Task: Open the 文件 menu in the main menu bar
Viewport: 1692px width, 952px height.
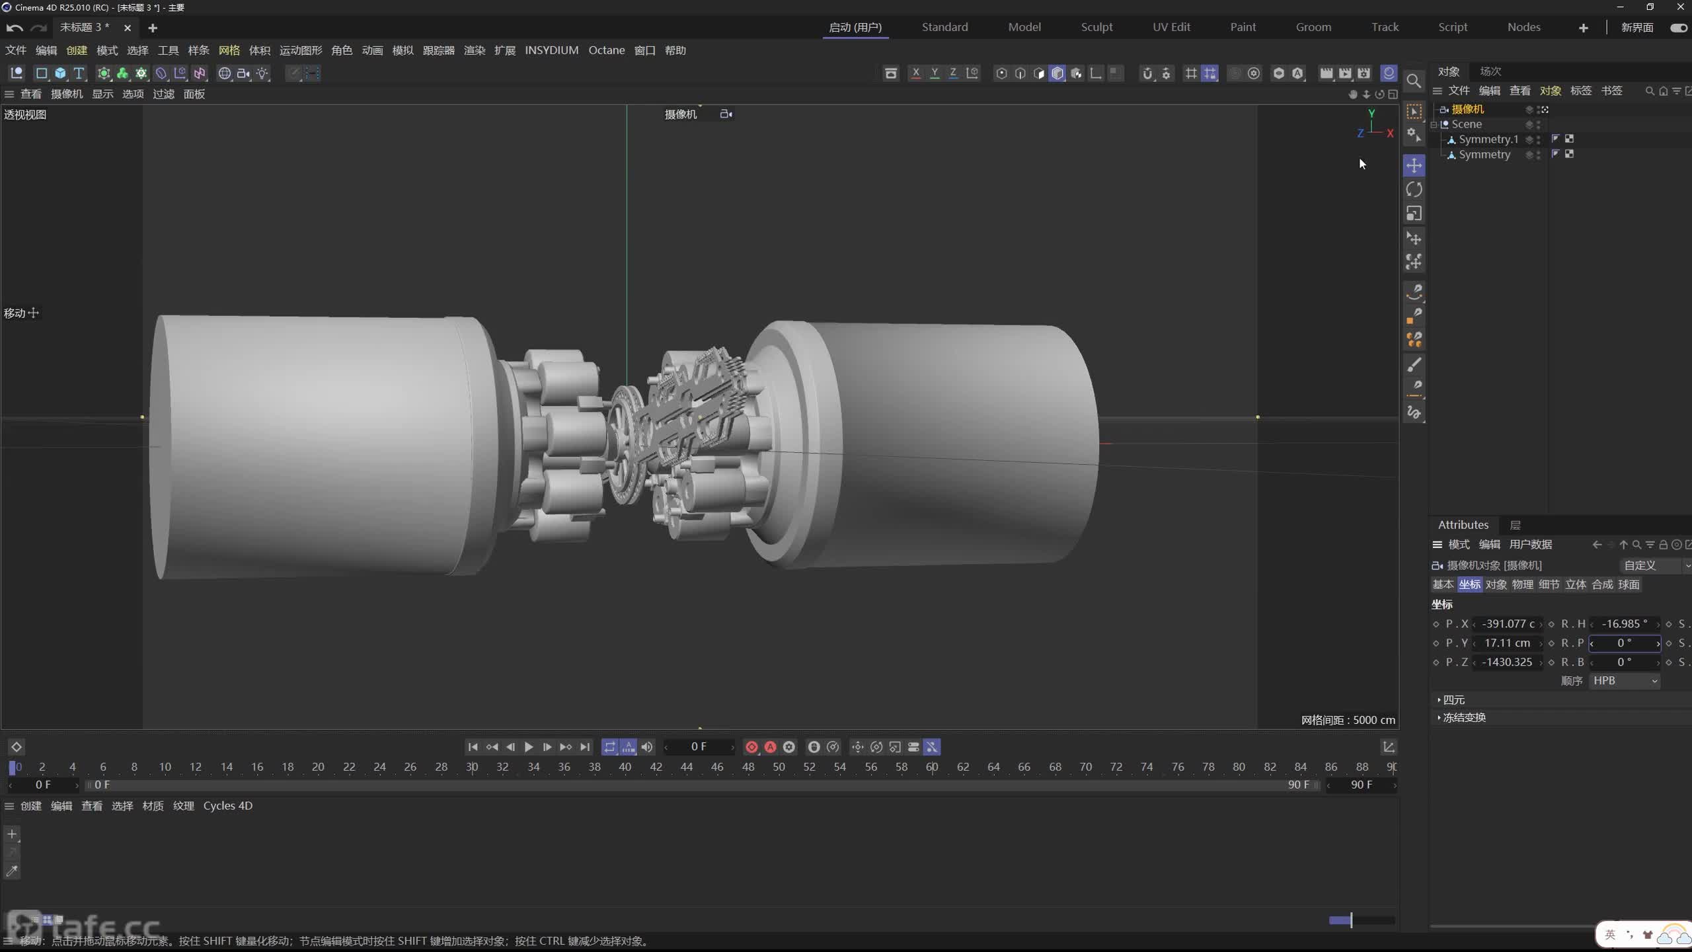Action: click(x=16, y=50)
